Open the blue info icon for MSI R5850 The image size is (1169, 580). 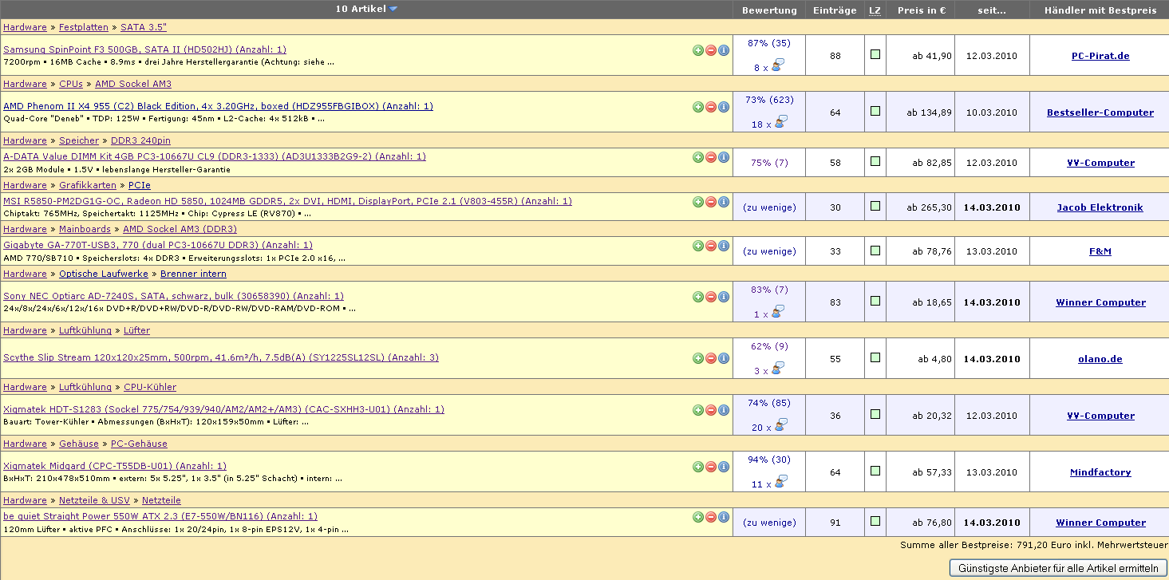point(724,202)
